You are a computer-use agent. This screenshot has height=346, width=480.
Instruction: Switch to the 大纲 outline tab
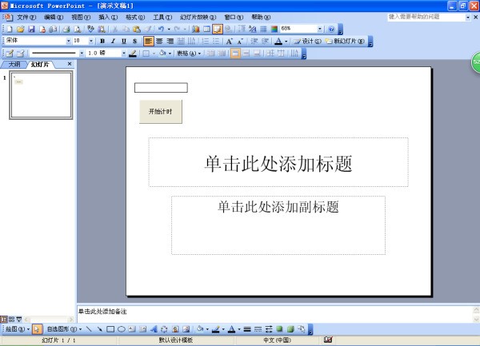pos(14,64)
